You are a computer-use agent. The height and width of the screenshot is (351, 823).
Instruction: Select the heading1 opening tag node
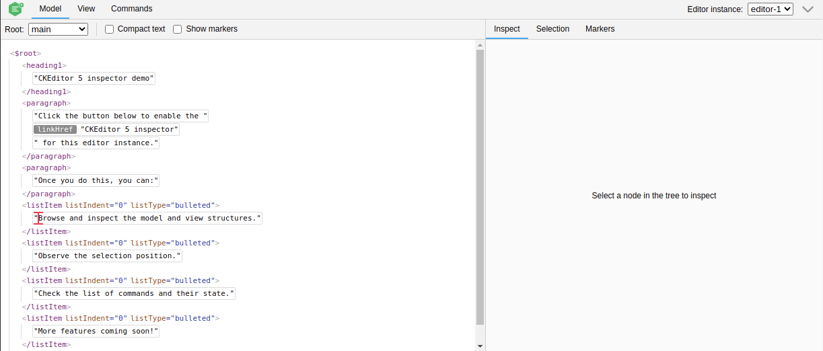(44, 66)
